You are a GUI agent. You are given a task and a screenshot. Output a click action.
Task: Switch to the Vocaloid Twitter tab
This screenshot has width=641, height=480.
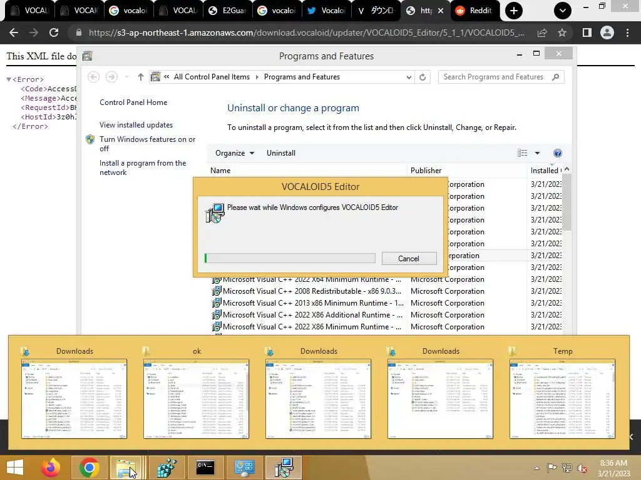(326, 11)
